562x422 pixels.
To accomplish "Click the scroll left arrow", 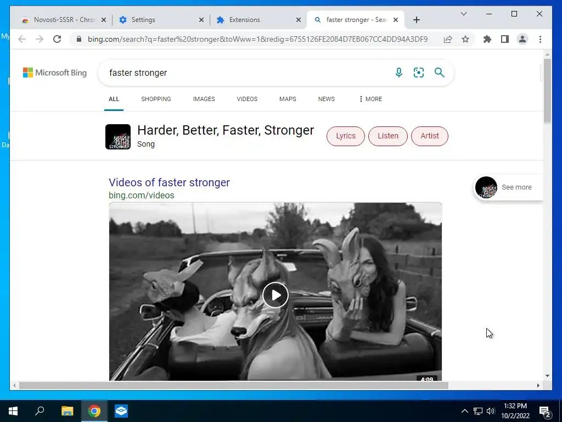I will pyautogui.click(x=14, y=385).
